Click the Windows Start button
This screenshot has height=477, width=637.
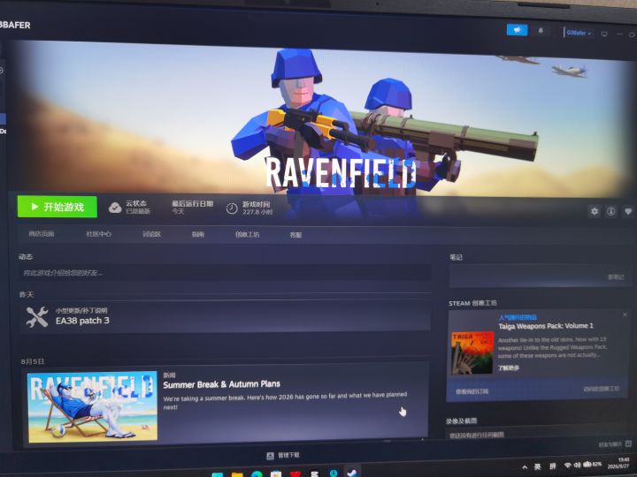pos(218,474)
